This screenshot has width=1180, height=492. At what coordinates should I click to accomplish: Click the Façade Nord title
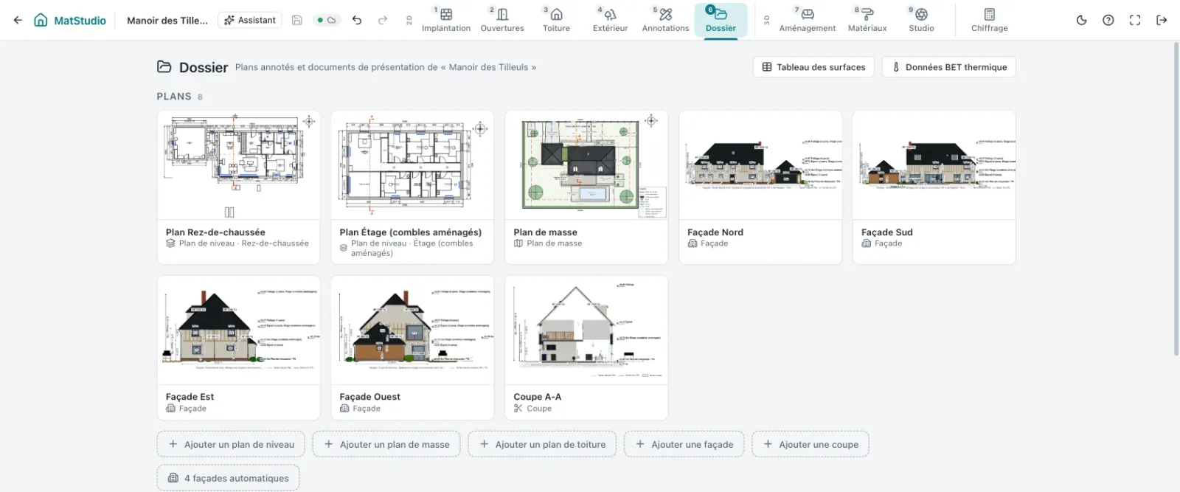click(x=715, y=232)
